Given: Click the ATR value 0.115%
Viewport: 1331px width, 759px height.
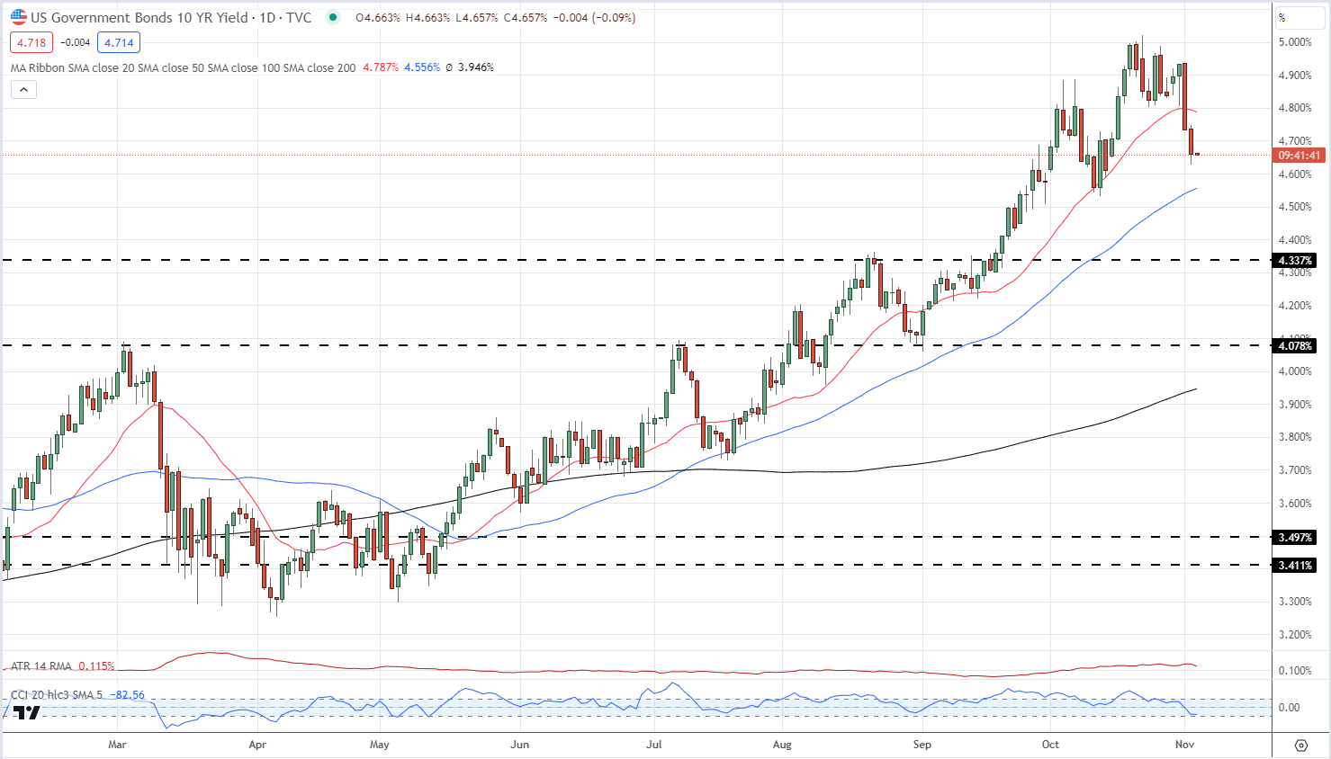Looking at the screenshot, I should (96, 666).
